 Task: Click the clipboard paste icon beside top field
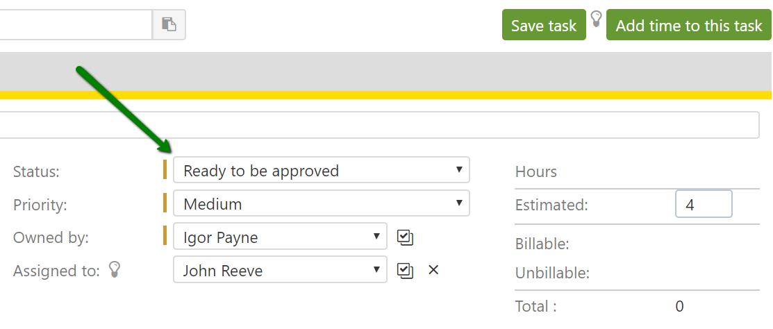(169, 24)
